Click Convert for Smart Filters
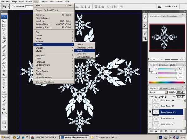This screenshot has width=187, height=140. pyautogui.click(x=54, y=10)
